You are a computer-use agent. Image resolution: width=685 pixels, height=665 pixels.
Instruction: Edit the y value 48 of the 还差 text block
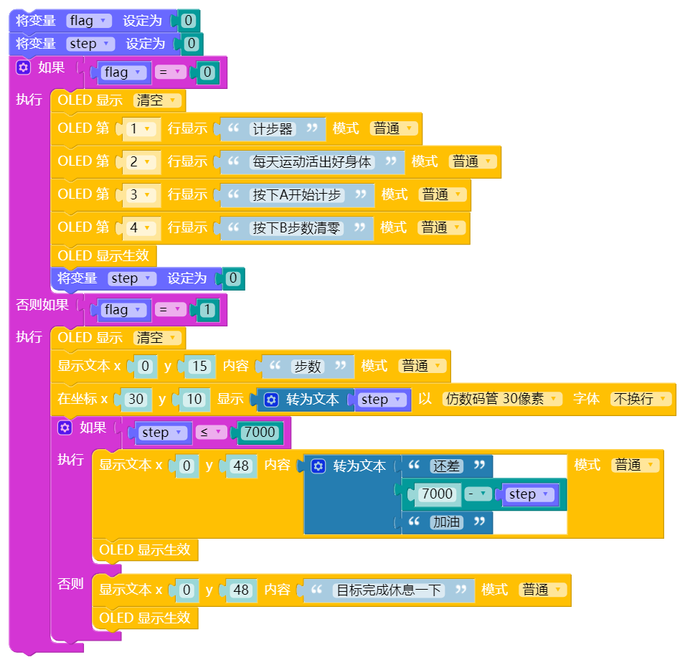click(241, 466)
